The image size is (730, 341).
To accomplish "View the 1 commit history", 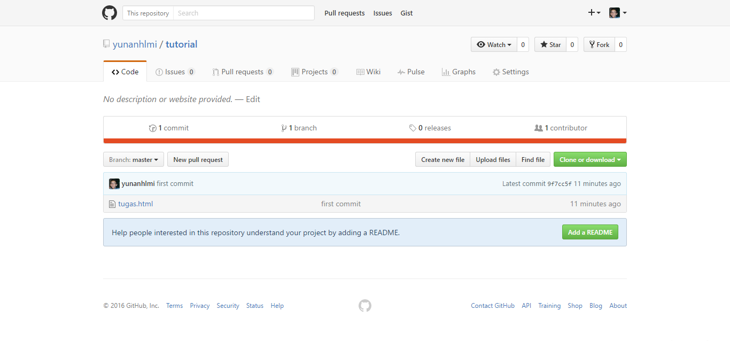I will tap(168, 128).
